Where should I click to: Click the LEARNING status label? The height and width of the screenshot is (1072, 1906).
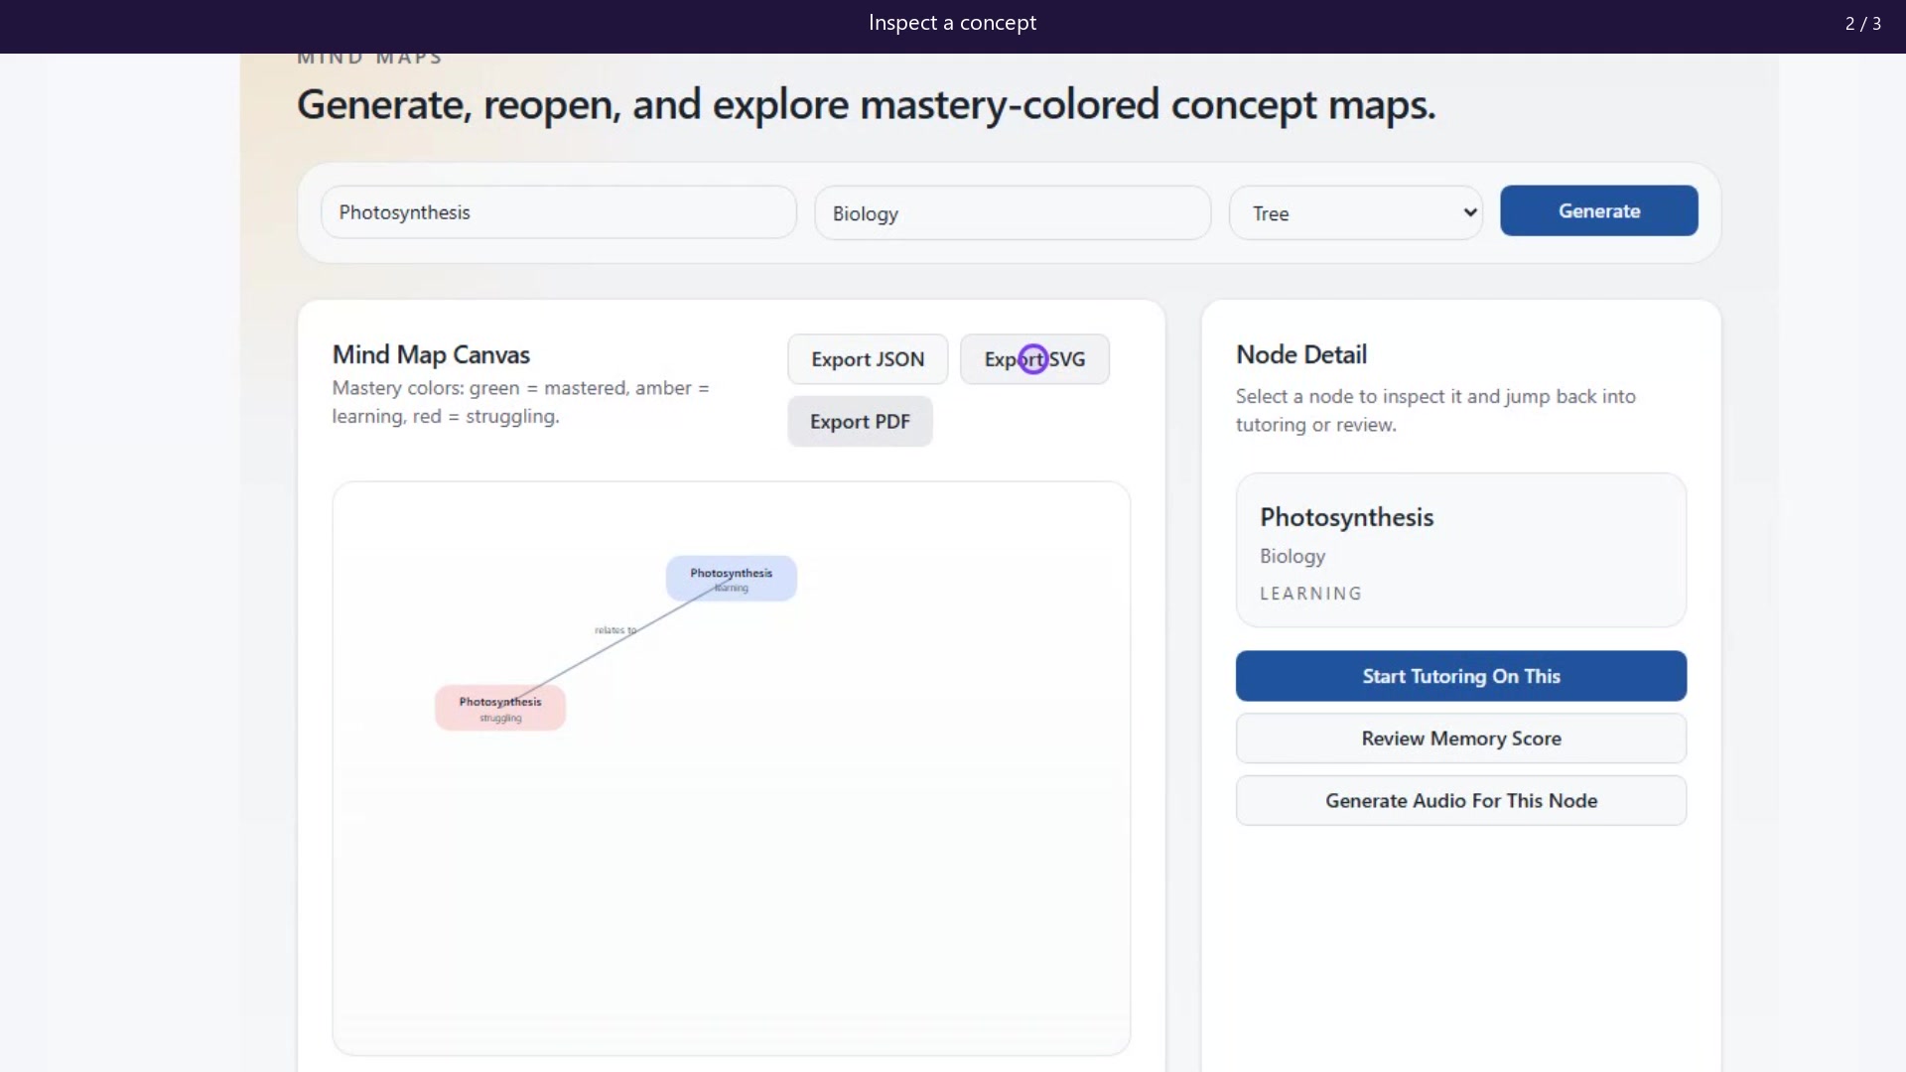[x=1310, y=594]
